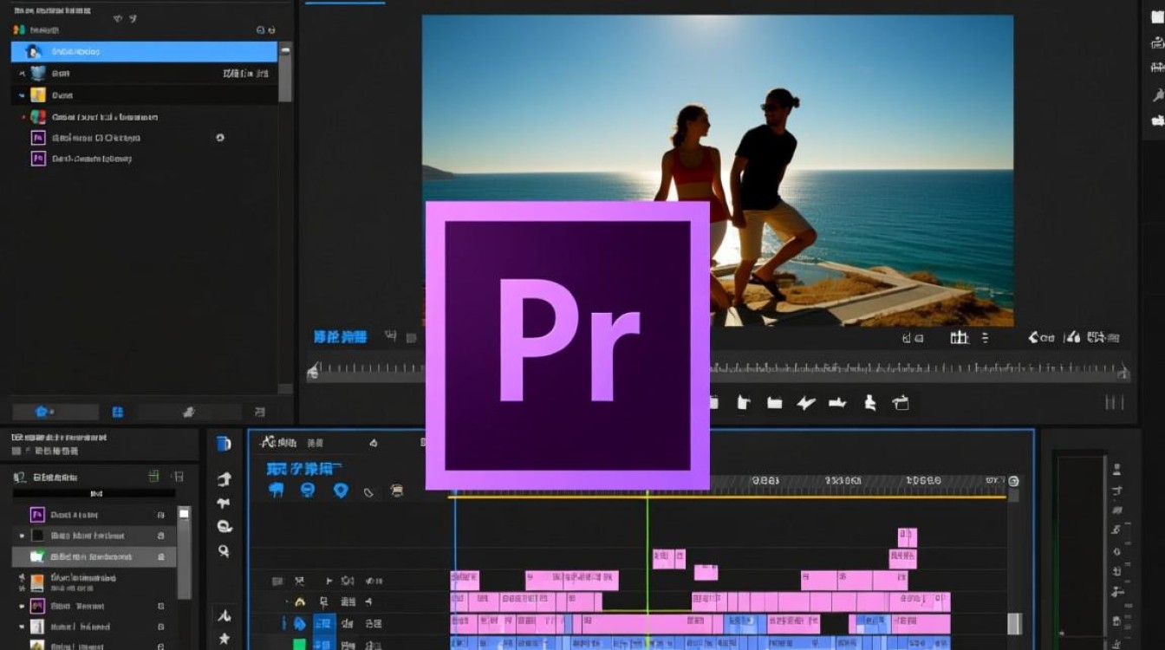Click the lightning-bolt icon below the Program monitor
The height and width of the screenshot is (650, 1165).
pos(806,402)
